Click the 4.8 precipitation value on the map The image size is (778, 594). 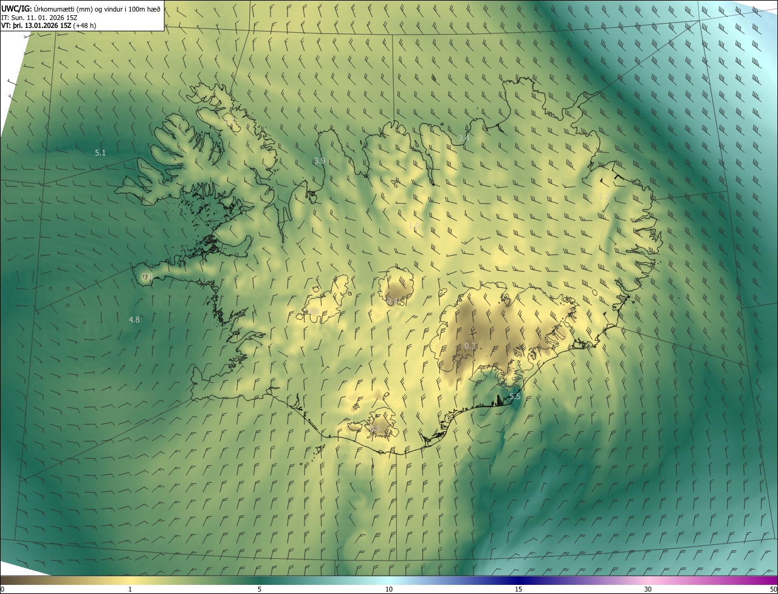coord(134,319)
